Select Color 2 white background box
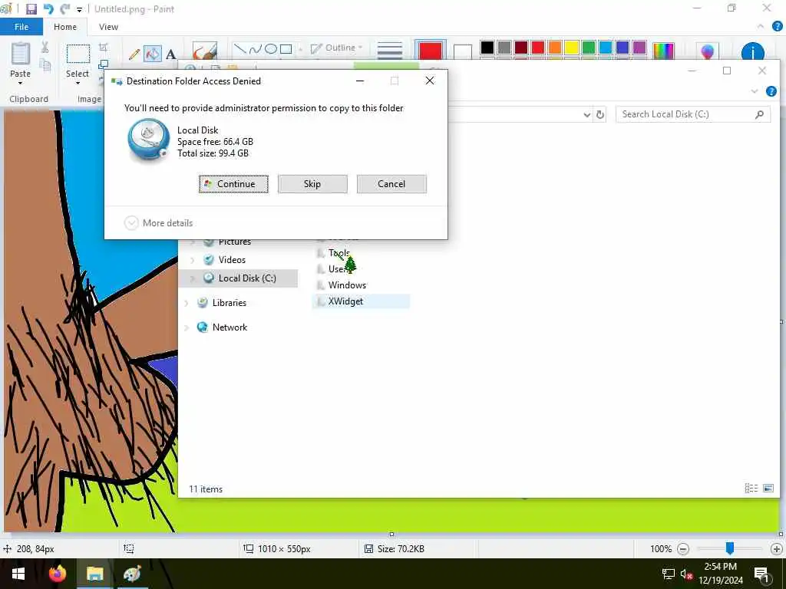The width and height of the screenshot is (786, 589). [x=462, y=51]
